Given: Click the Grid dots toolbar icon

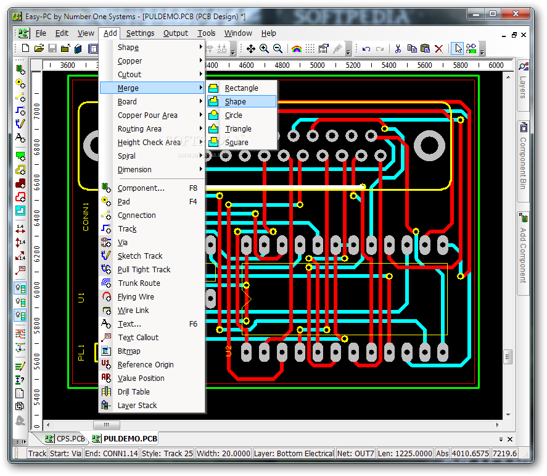Looking at the screenshot, I should (310, 49).
